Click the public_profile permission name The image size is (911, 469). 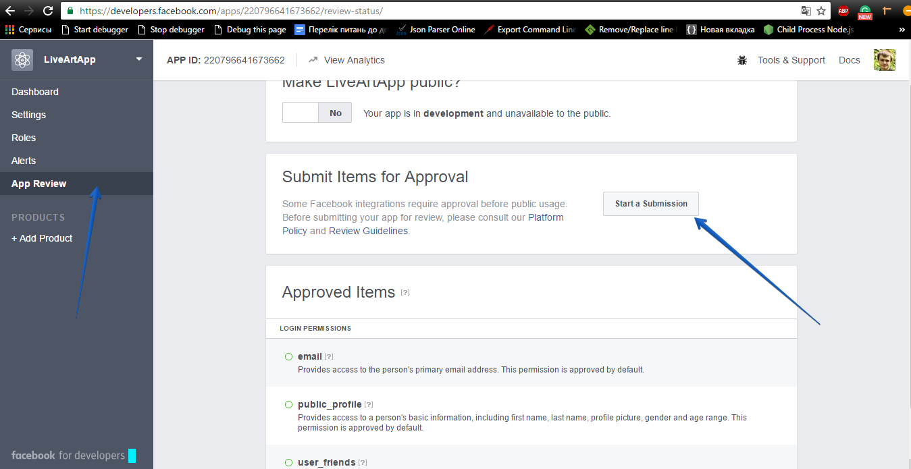[x=330, y=404]
